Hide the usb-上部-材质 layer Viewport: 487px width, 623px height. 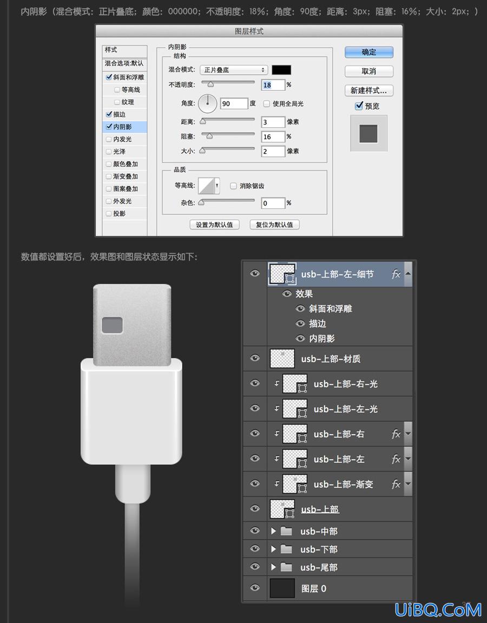[x=255, y=358]
